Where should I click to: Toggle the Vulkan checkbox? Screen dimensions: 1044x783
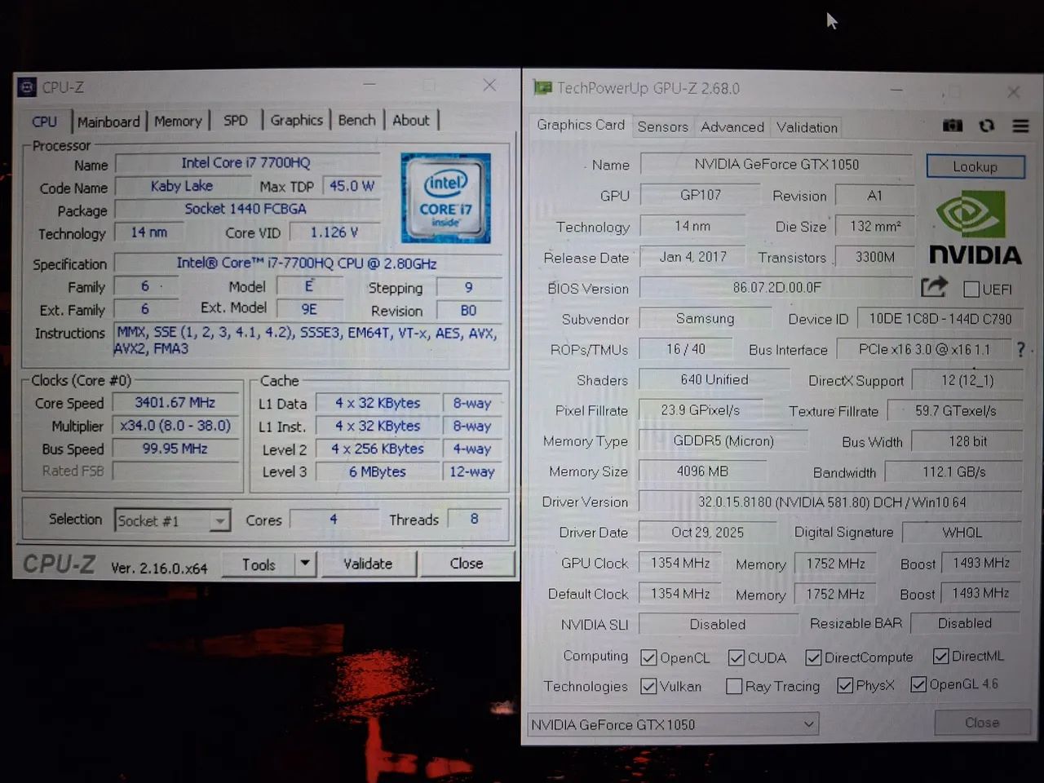tap(648, 686)
